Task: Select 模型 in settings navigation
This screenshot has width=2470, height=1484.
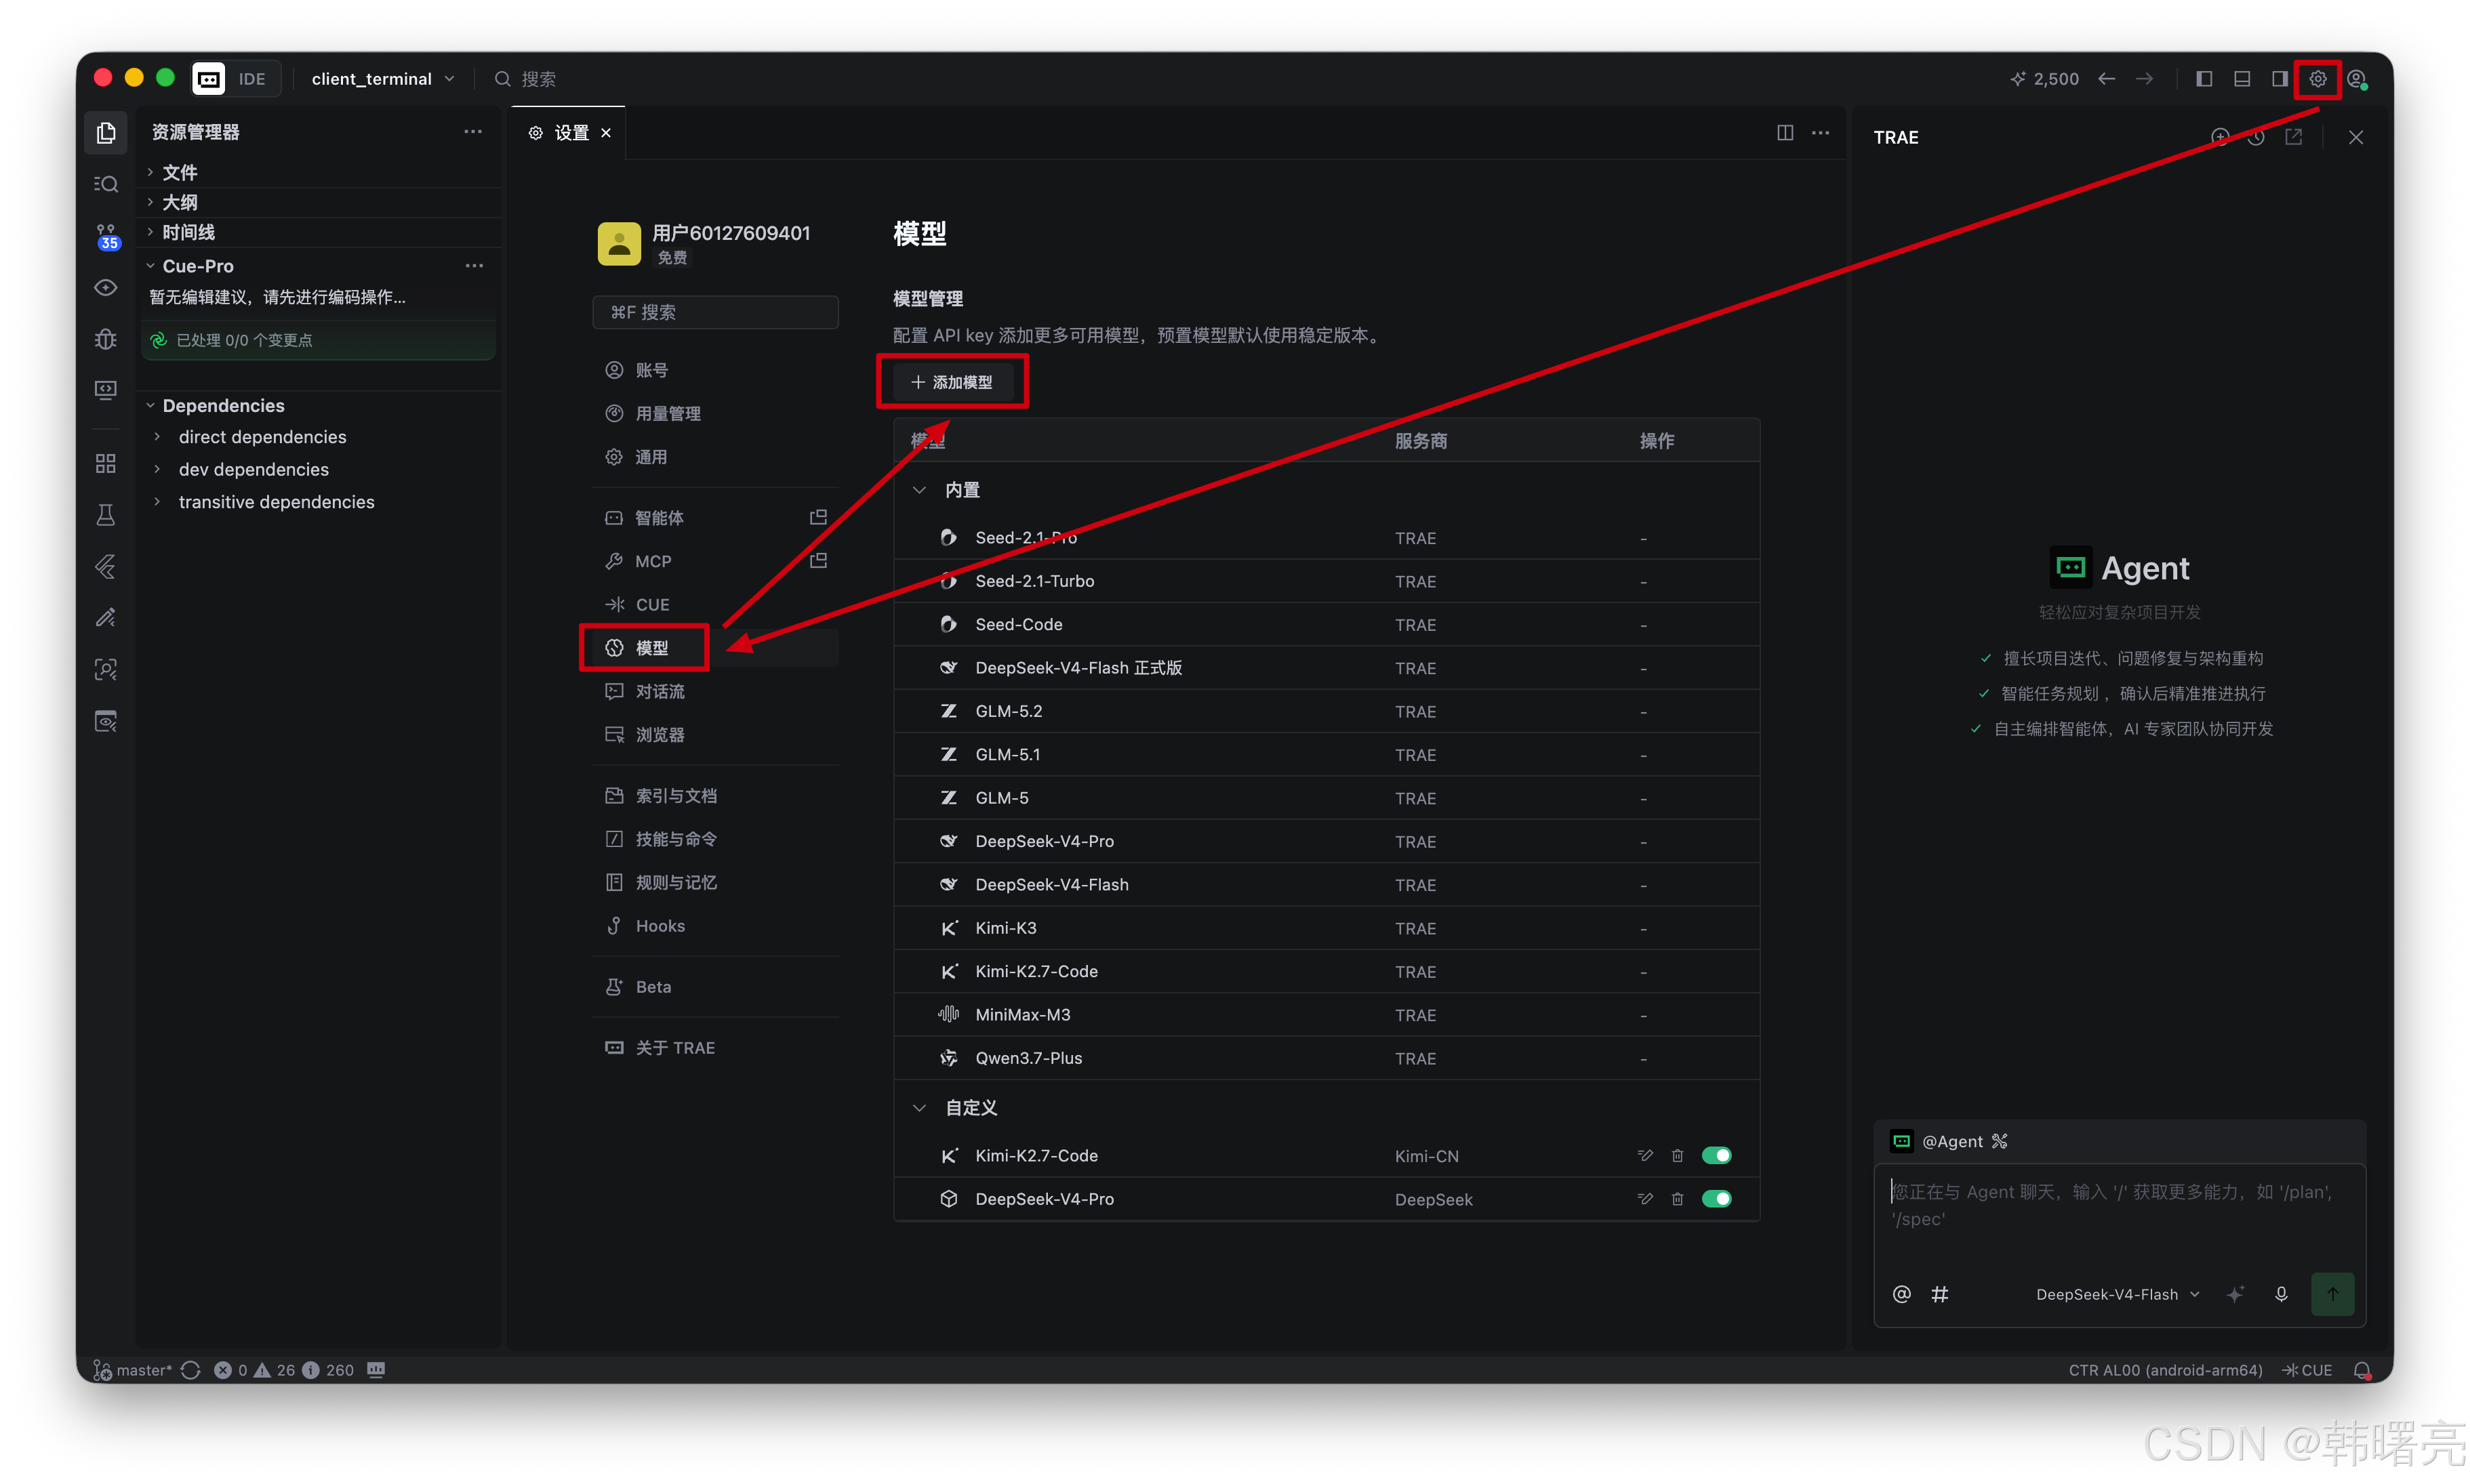Action: click(x=715, y=648)
